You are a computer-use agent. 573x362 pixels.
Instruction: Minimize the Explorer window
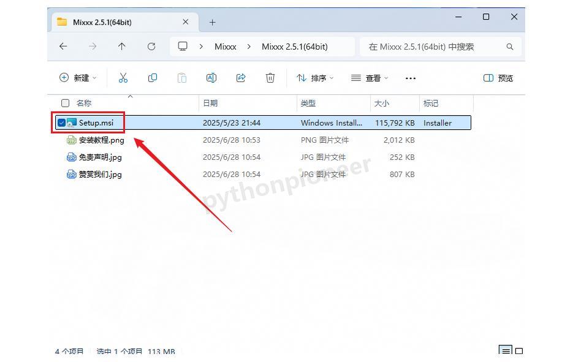458,17
